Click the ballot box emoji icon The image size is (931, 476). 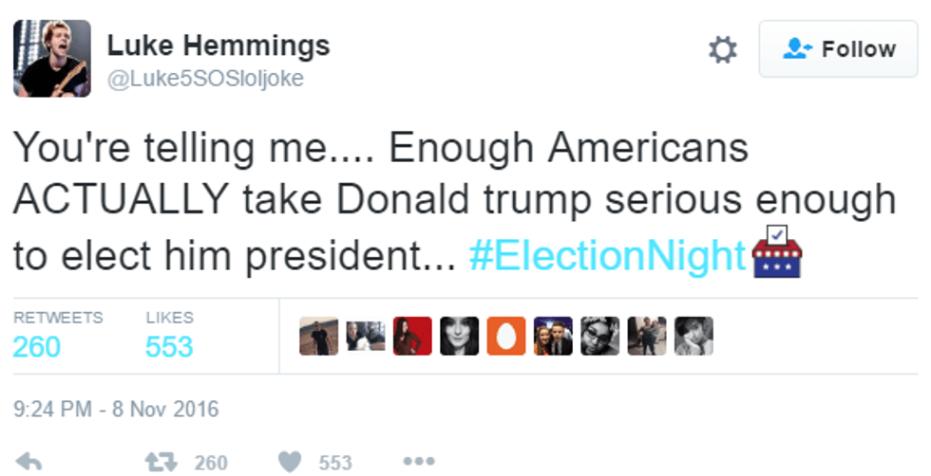click(x=776, y=252)
